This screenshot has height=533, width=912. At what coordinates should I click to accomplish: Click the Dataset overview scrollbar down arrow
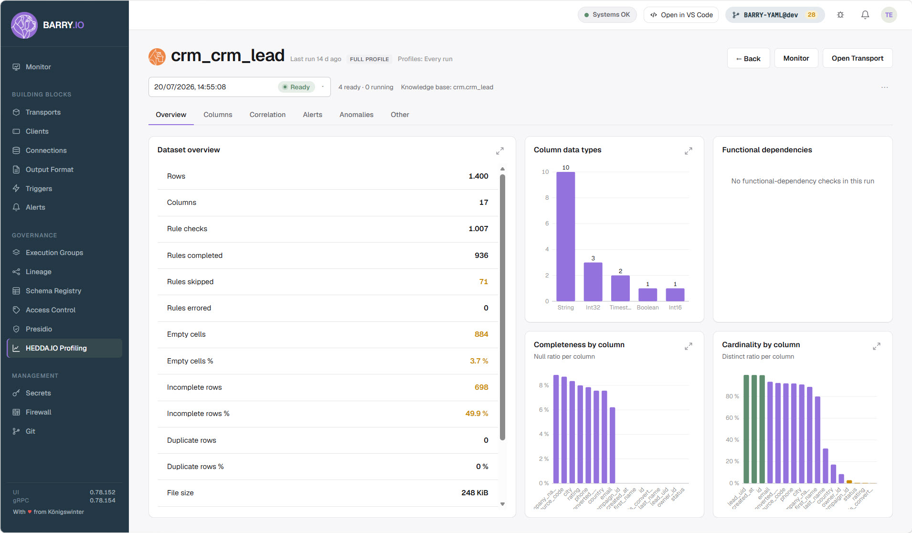(502, 504)
